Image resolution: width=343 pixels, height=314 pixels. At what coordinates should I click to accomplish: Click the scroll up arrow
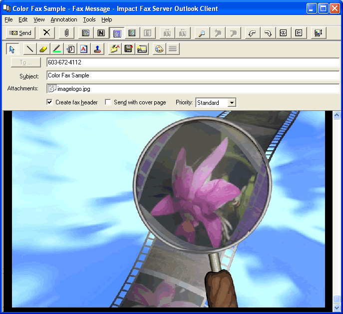(337, 115)
